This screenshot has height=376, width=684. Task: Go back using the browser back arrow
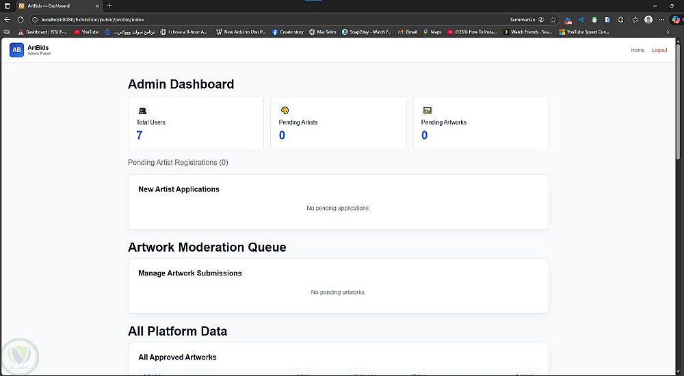8,20
